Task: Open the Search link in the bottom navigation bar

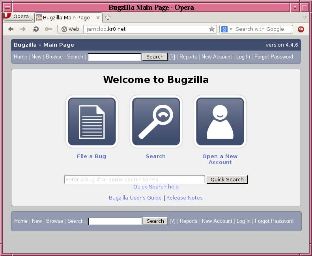Action: pos(75,221)
